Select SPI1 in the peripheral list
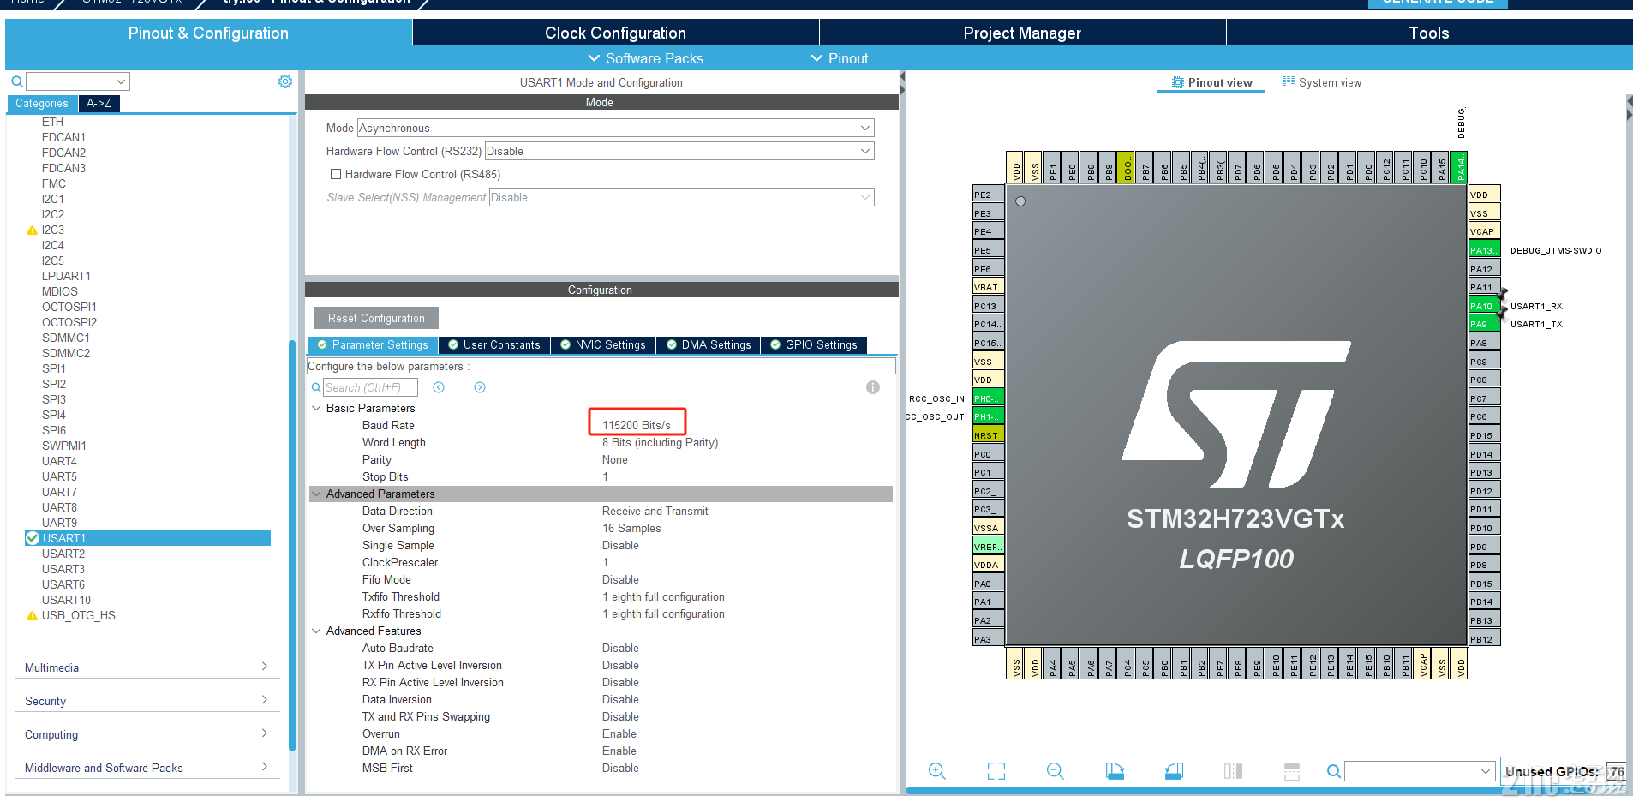The height and width of the screenshot is (802, 1633). [54, 368]
